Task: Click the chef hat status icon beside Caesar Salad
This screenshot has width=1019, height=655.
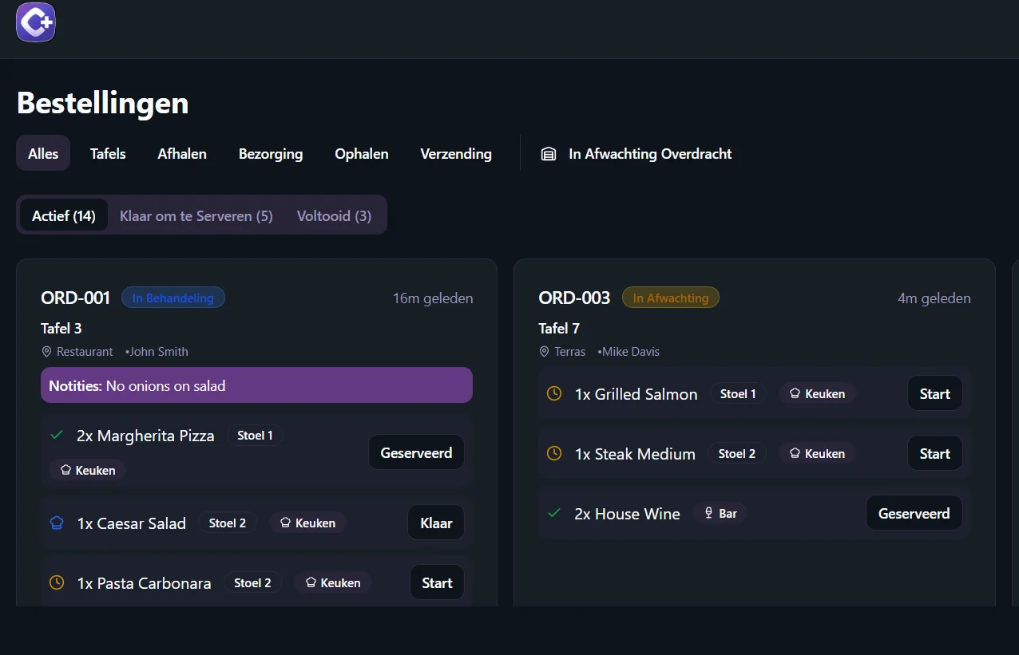Action: [x=57, y=523]
